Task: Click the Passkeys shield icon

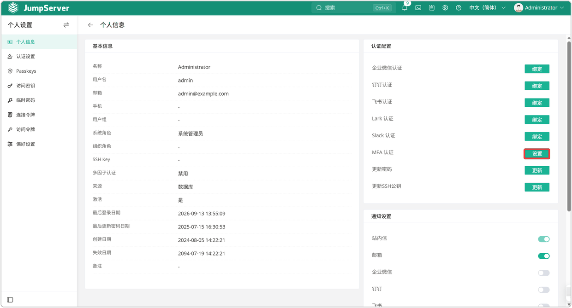Action: (10, 71)
